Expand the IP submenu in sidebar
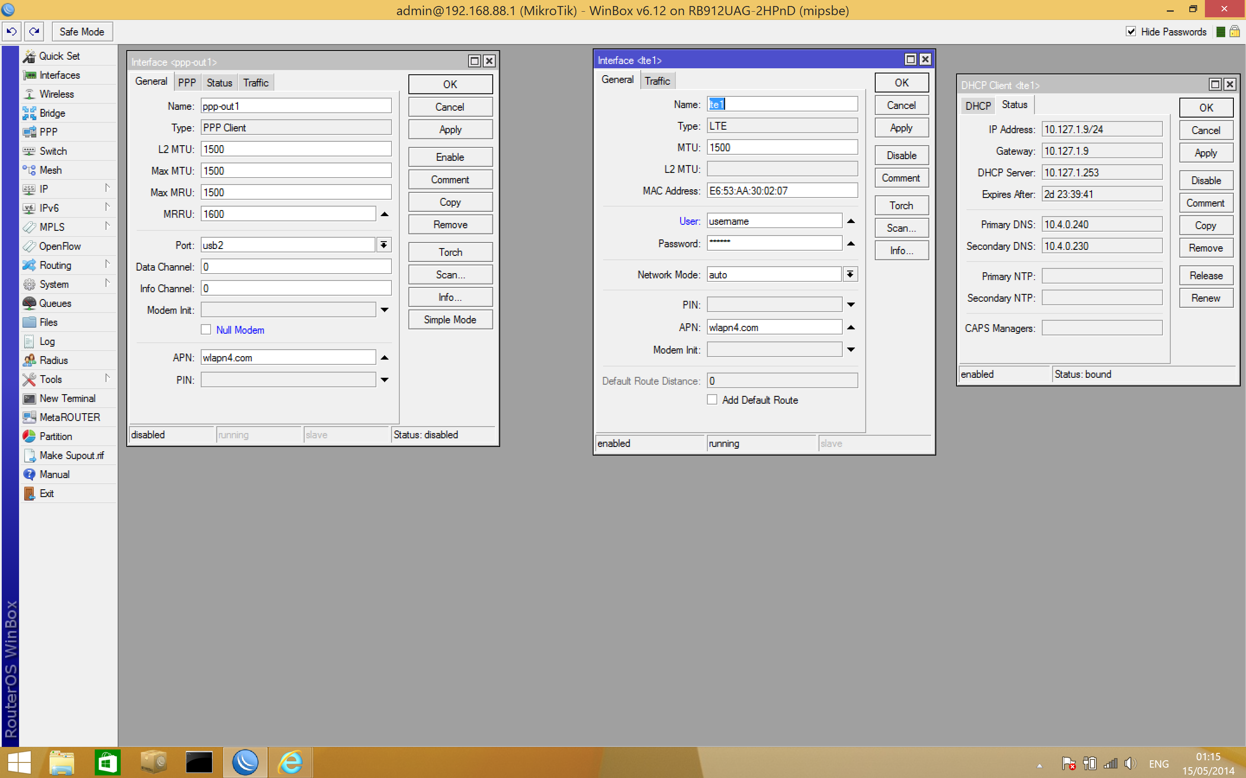This screenshot has width=1246, height=778. pyautogui.click(x=107, y=188)
